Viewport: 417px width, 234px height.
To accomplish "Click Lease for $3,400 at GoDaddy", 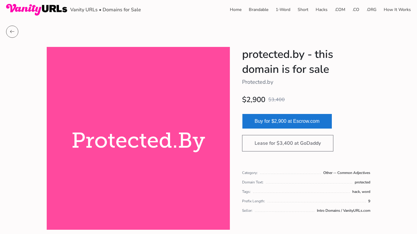I will [x=288, y=143].
